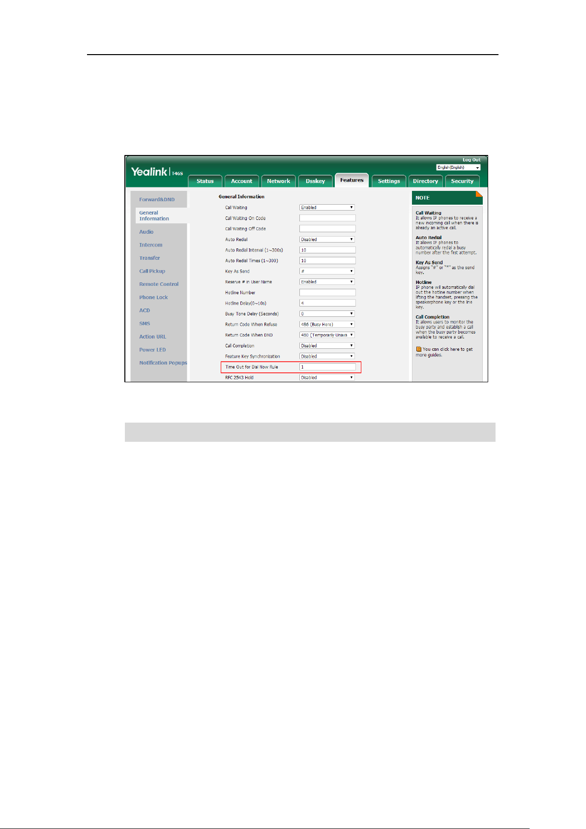Select the Features tab
The image size is (586, 829).
[x=352, y=180]
